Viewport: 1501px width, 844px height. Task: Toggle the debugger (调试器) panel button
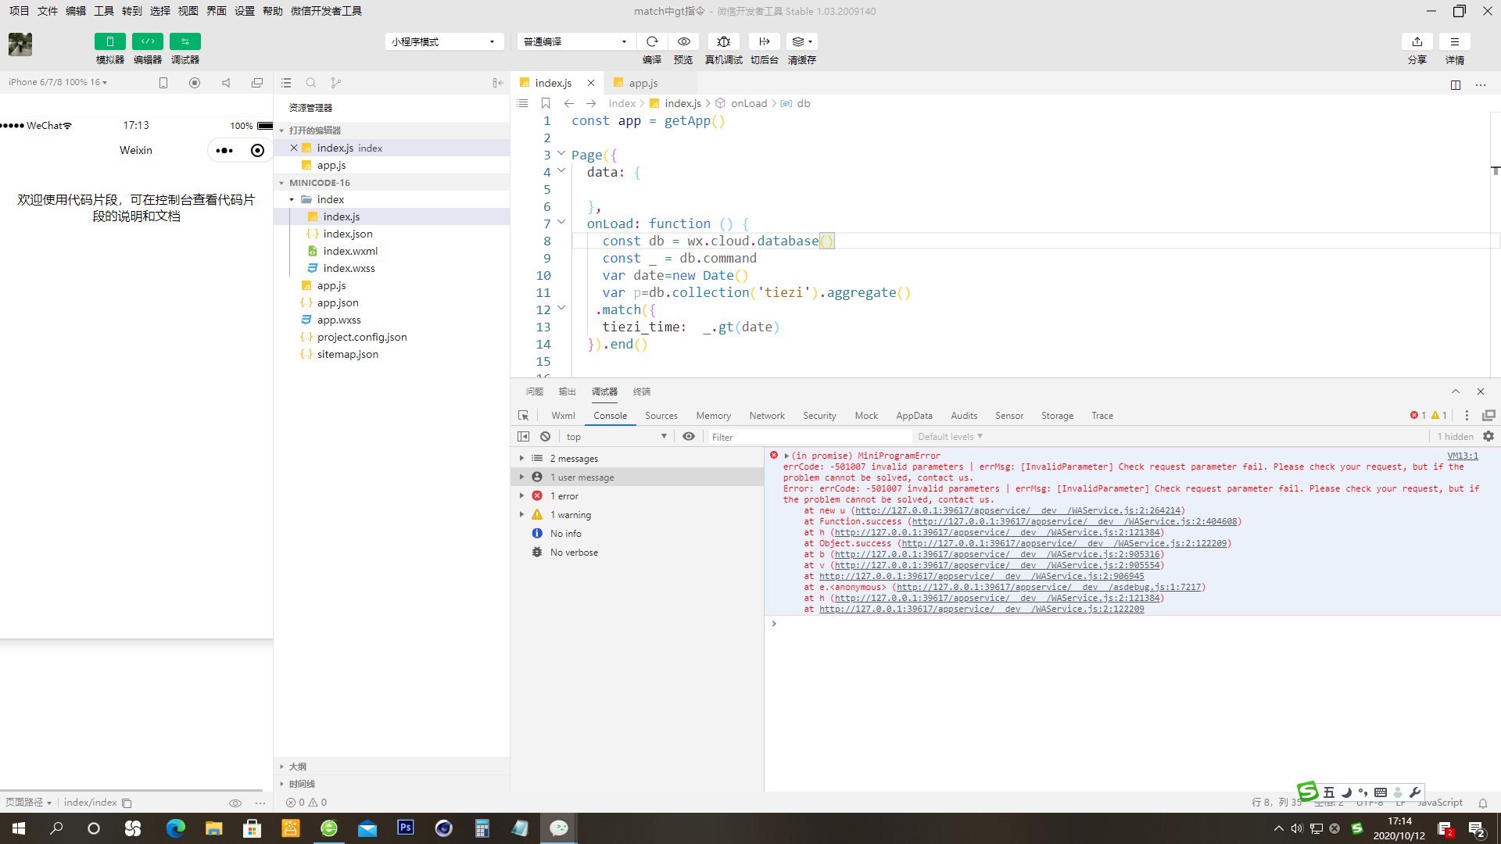(185, 41)
